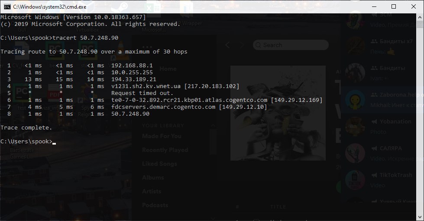Click the Search field in Spotify behind
This screenshot has height=221, width=424.
[x=291, y=45]
